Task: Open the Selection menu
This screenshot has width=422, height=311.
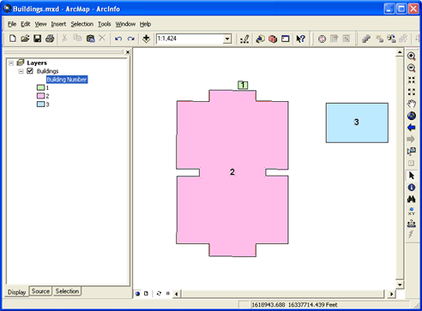Action: [x=82, y=24]
